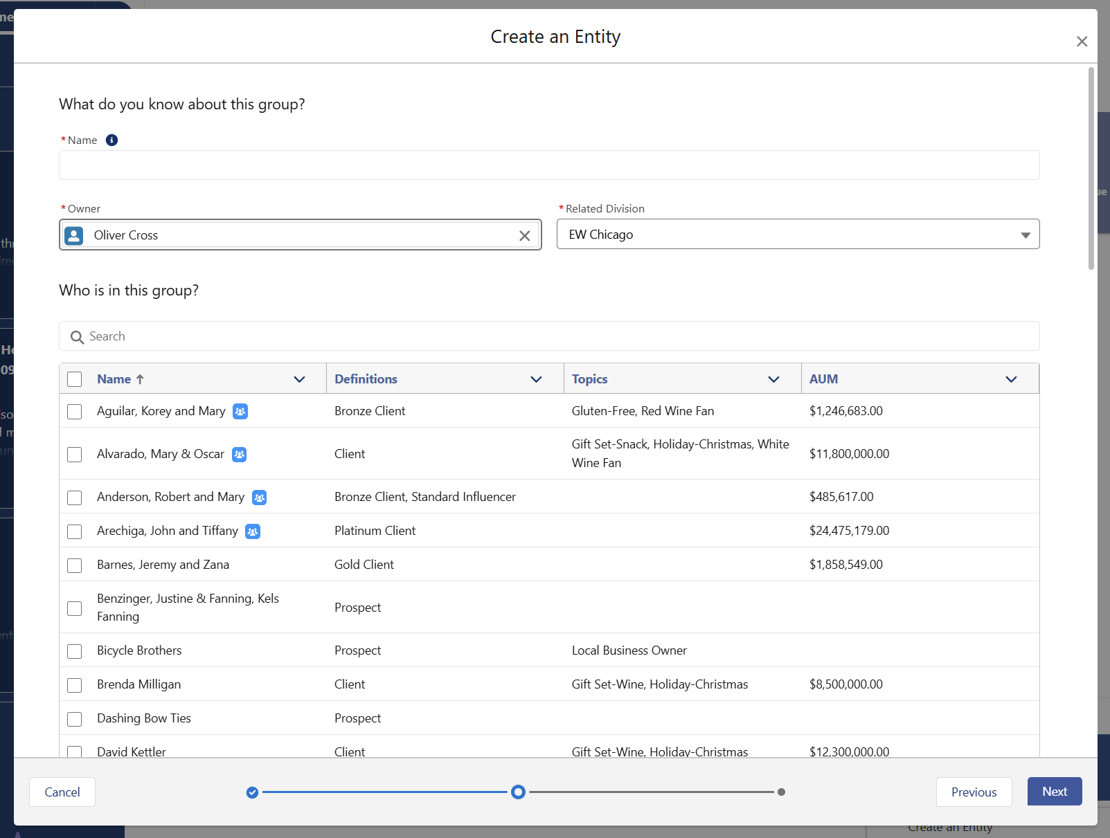
Task: Click the Name column sort arrow
Action: coord(140,379)
